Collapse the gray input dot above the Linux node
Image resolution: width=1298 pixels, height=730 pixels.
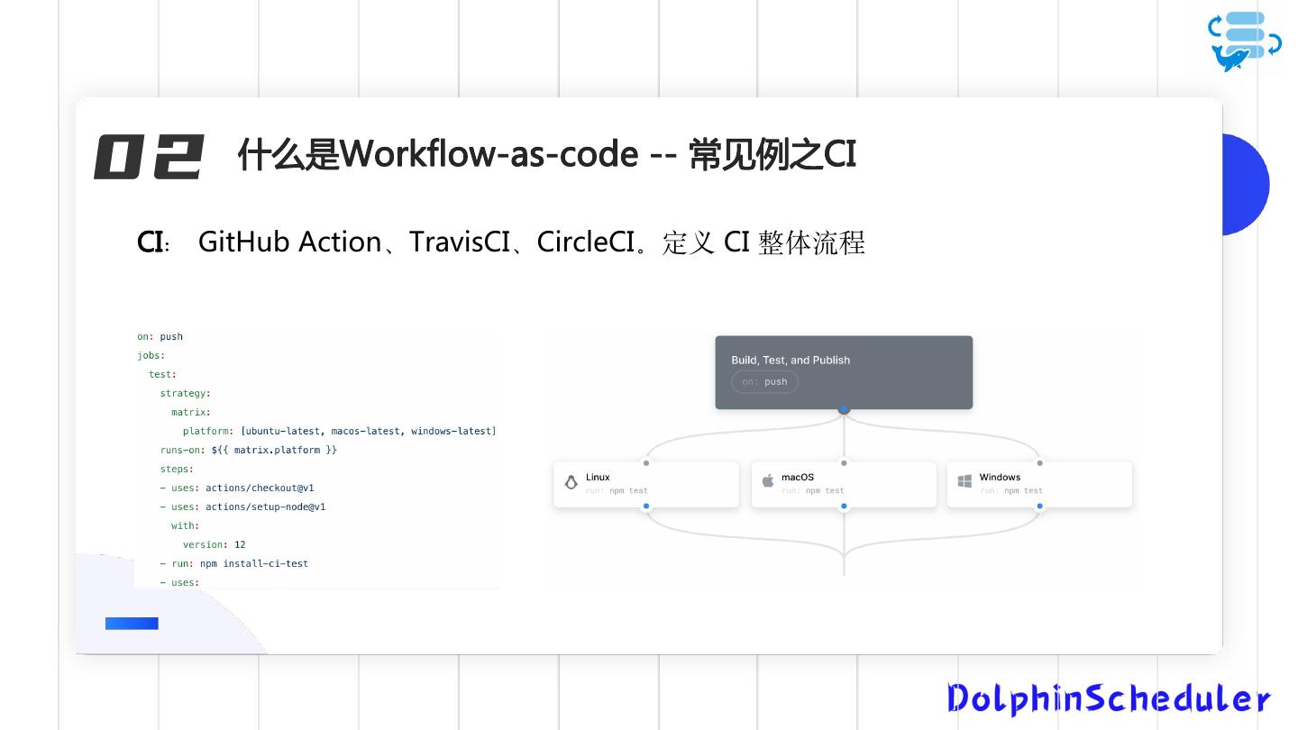tap(646, 462)
